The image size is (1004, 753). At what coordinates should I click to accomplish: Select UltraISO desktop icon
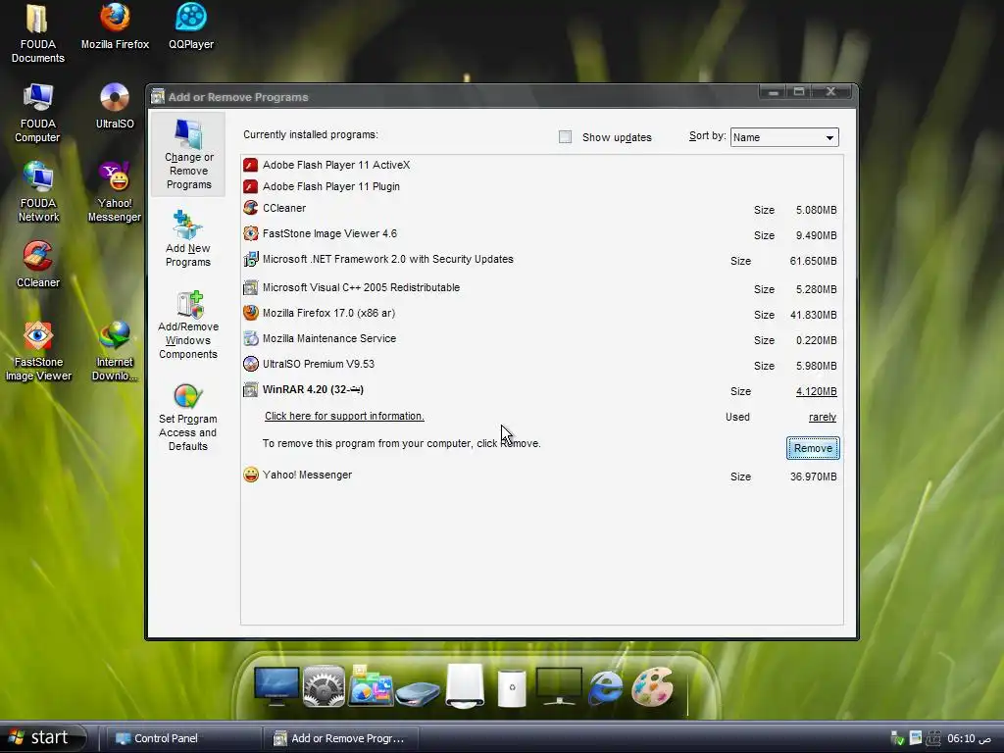115,106
